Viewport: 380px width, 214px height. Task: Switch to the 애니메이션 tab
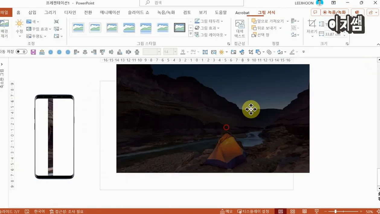110,12
